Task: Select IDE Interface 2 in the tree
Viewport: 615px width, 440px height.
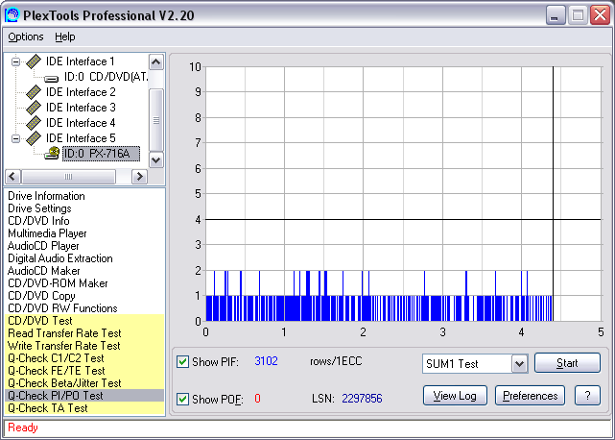Action: click(x=81, y=92)
